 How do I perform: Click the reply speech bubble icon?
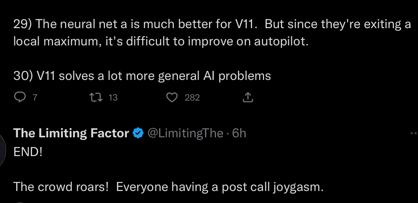click(x=19, y=98)
